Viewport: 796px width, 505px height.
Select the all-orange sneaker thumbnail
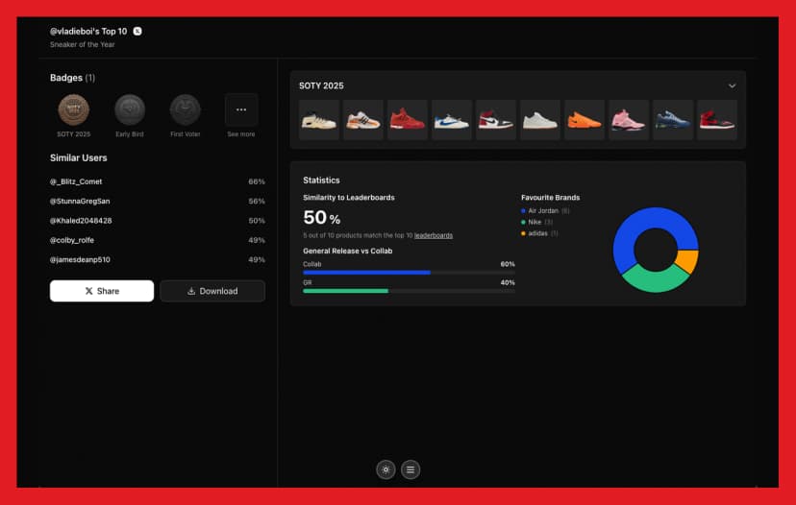[x=585, y=120]
